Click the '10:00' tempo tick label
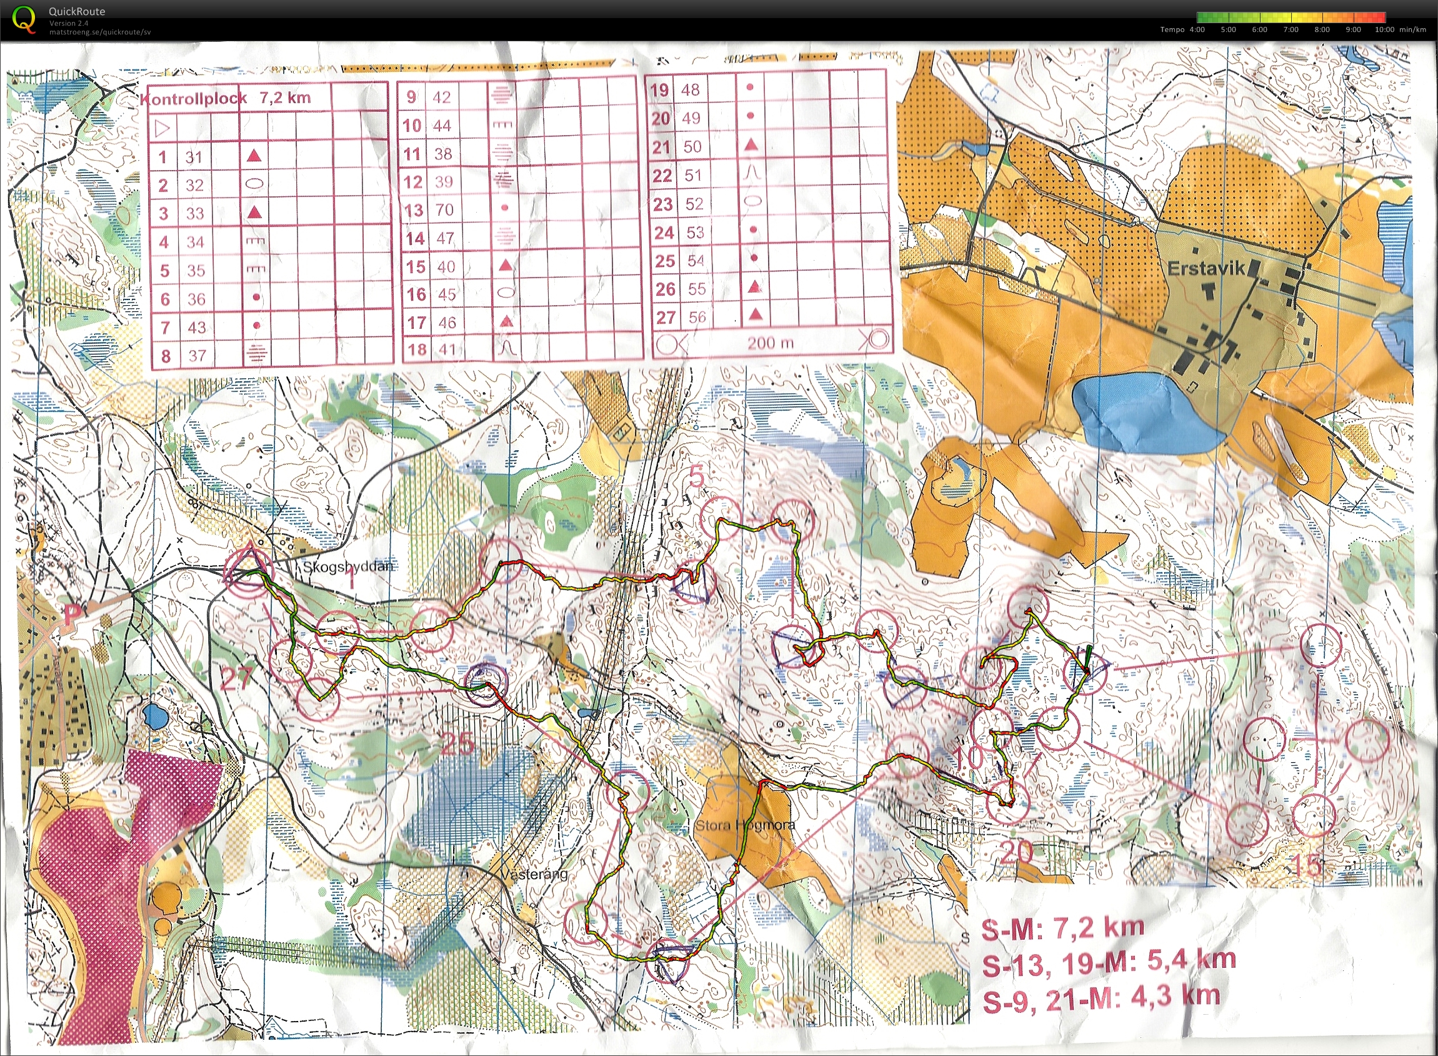This screenshot has width=1438, height=1056. 1385,29
